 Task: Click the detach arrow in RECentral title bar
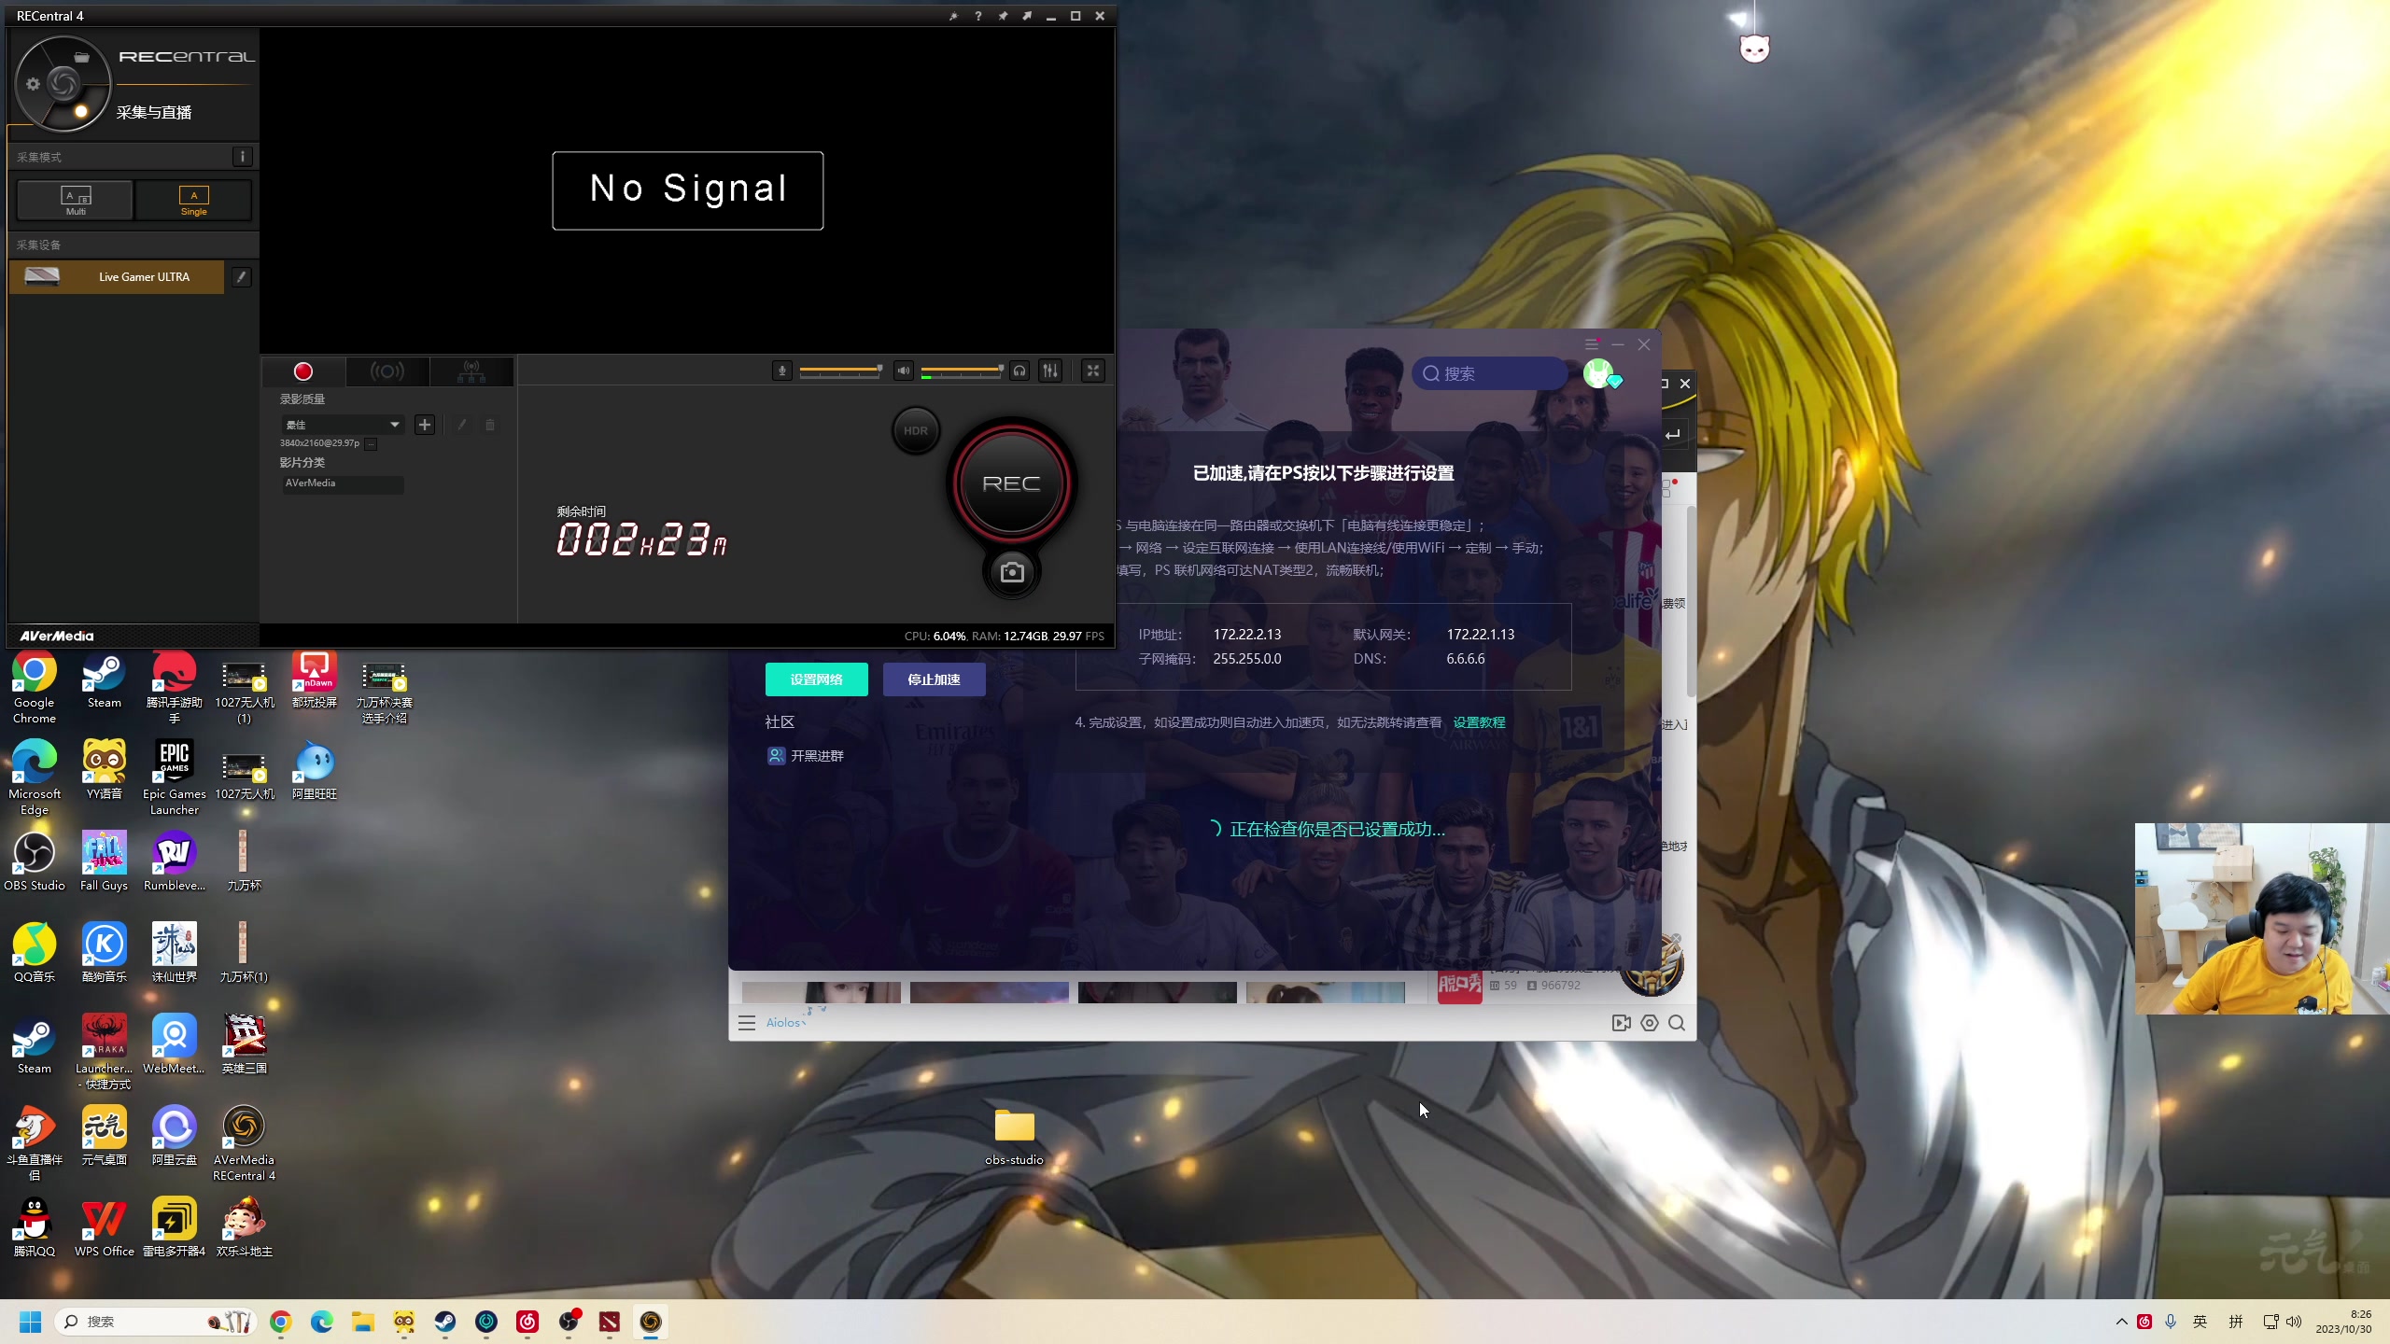click(1027, 16)
